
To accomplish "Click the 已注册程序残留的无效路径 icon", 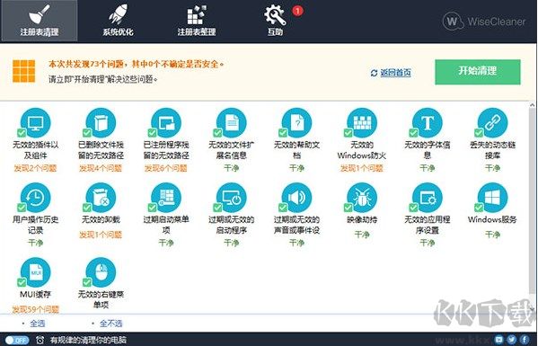I will [166, 123].
